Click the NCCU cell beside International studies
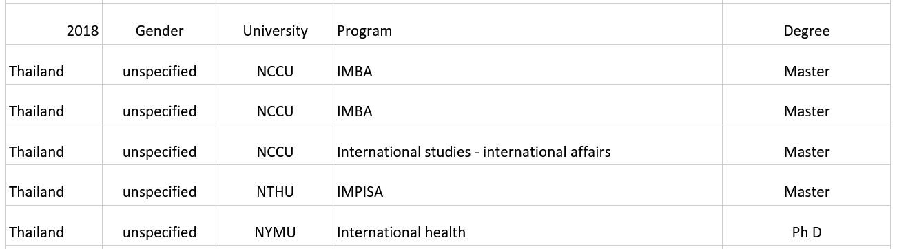 (275, 145)
